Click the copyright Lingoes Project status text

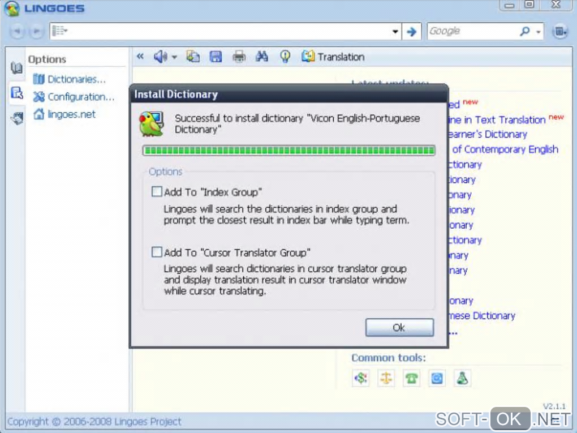[94, 421]
